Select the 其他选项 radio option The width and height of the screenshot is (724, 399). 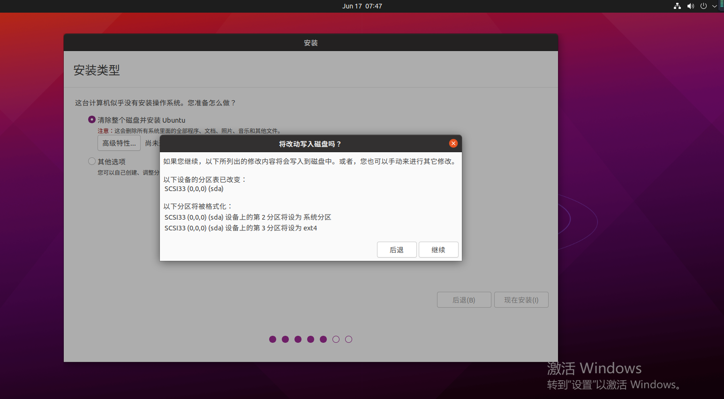coord(92,161)
